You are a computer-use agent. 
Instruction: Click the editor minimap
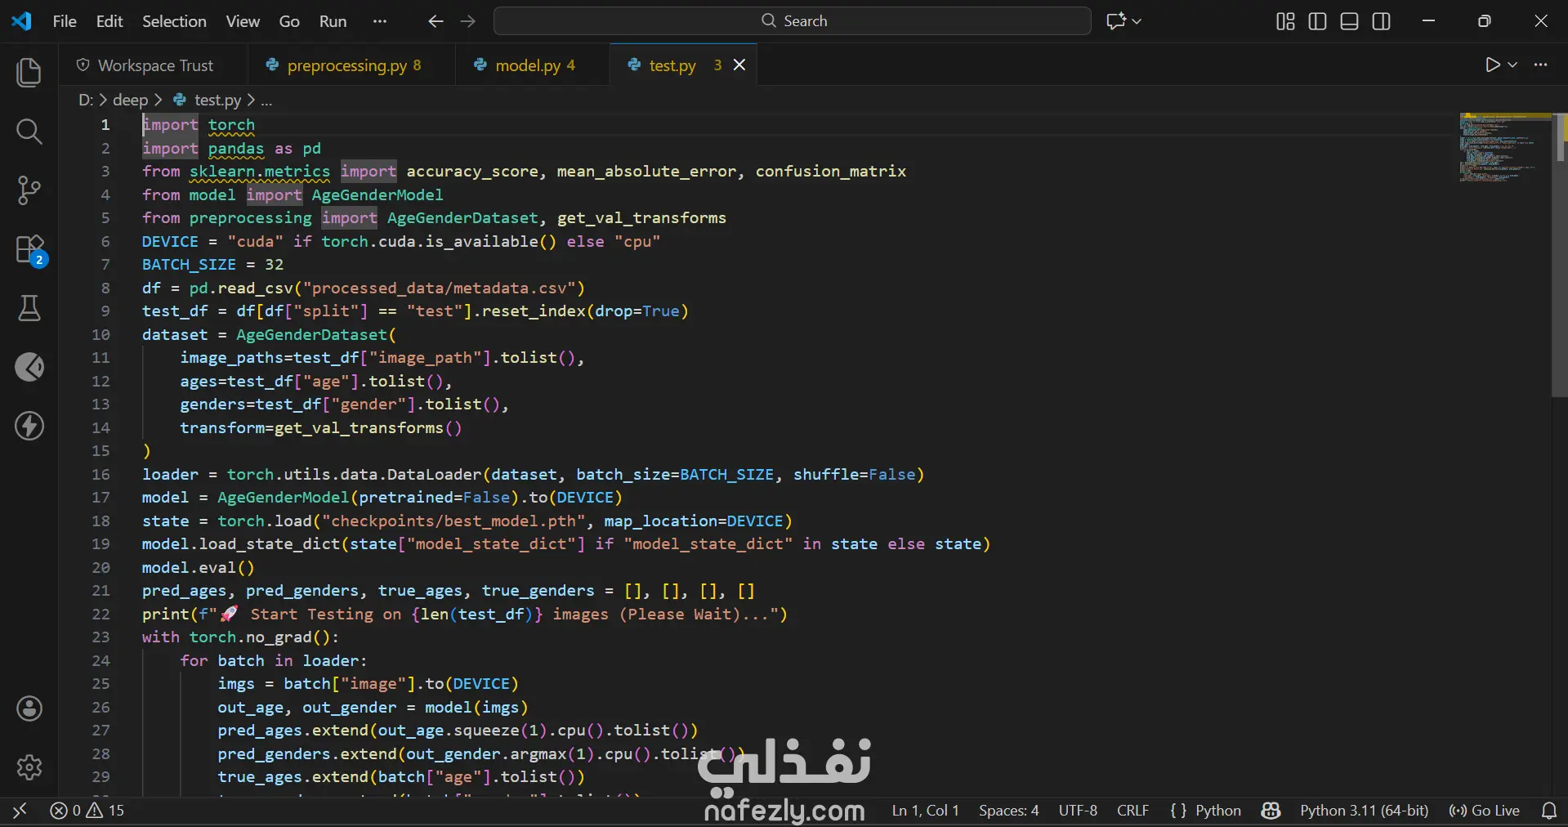tap(1504, 147)
